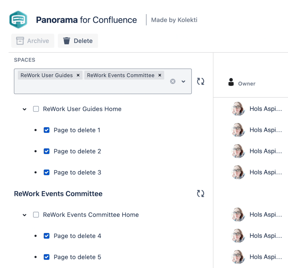Image resolution: width=288 pixels, height=268 pixels.
Task: Click owner avatar for Page to delete 1
Action: pos(238,130)
